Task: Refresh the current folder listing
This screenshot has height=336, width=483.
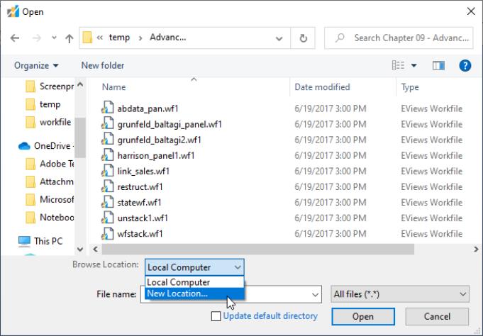Action: [303, 38]
